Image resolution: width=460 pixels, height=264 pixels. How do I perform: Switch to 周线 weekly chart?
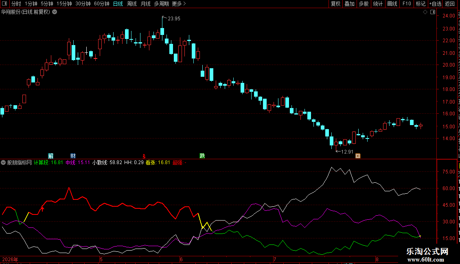[132, 4]
